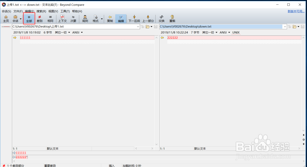This screenshot has height=167, width=307.
Task: Click left pane horizontal scroll left arrow
Action: 136,149
